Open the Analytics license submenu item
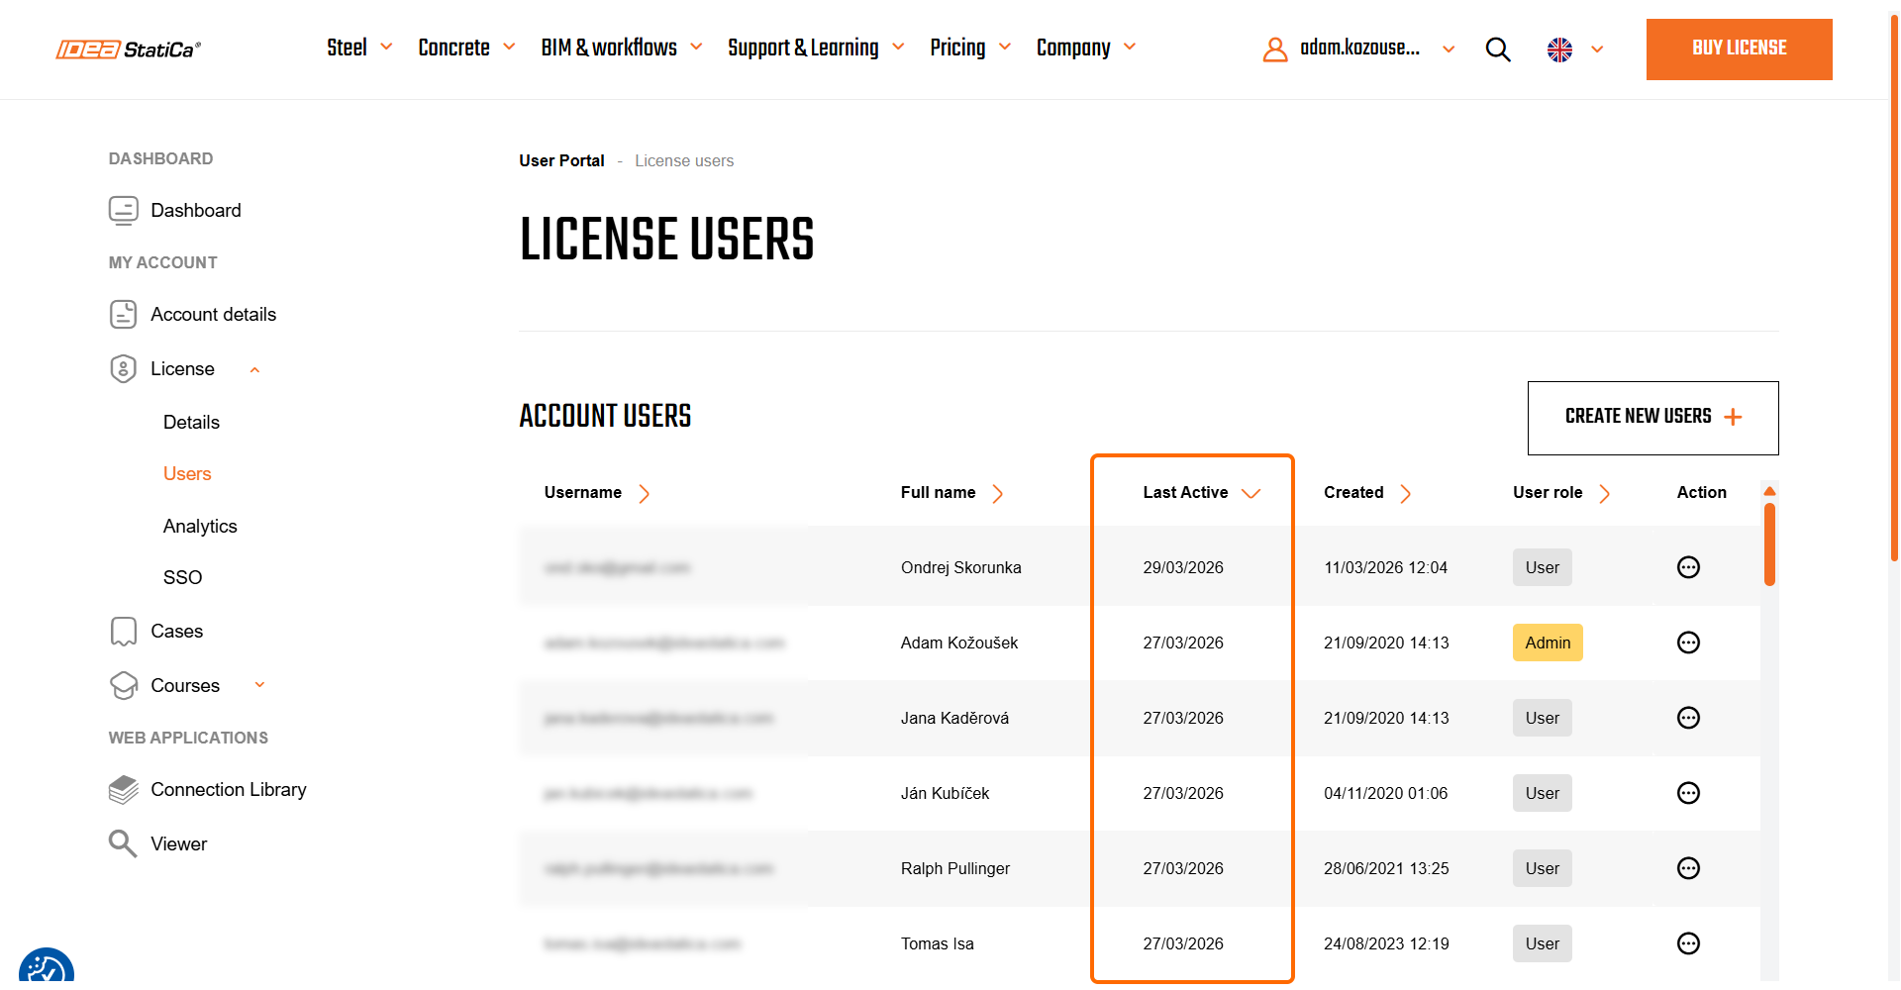This screenshot has height=990, width=1901. point(200,526)
